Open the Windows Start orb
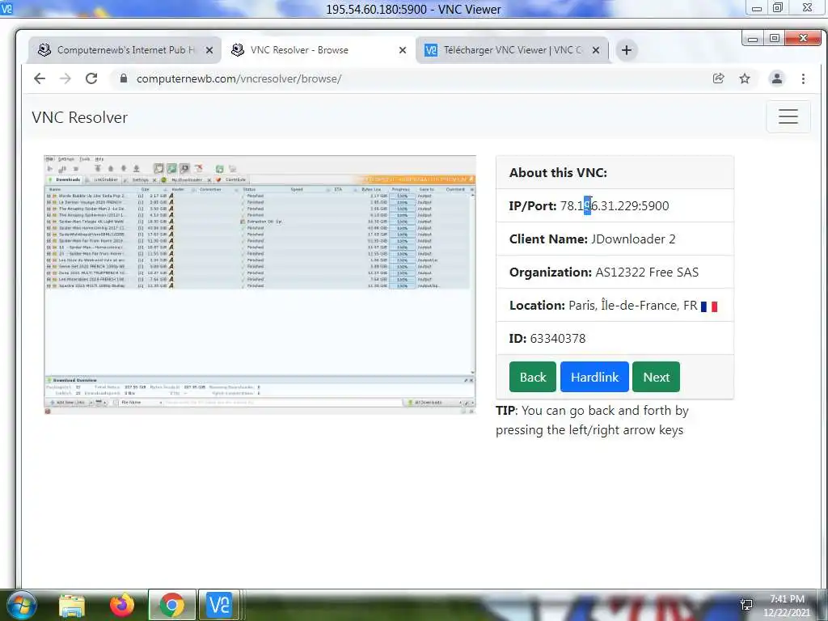 pos(22,605)
